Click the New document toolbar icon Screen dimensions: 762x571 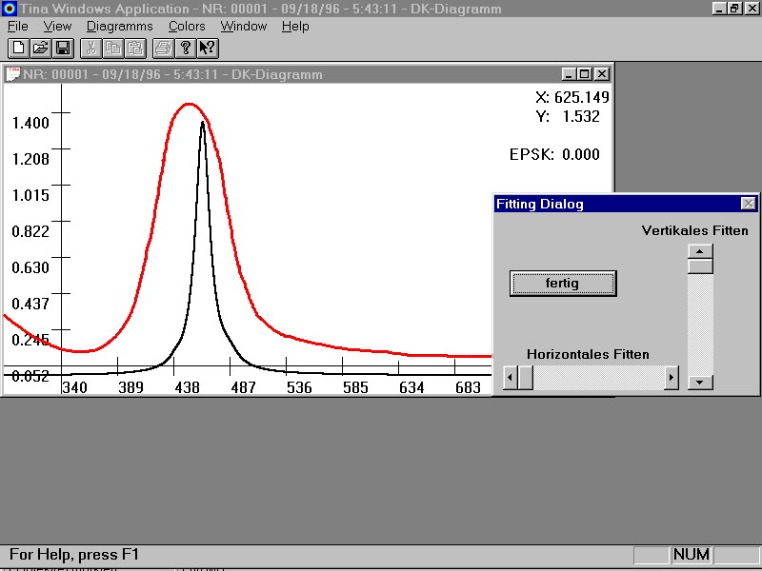pos(18,48)
